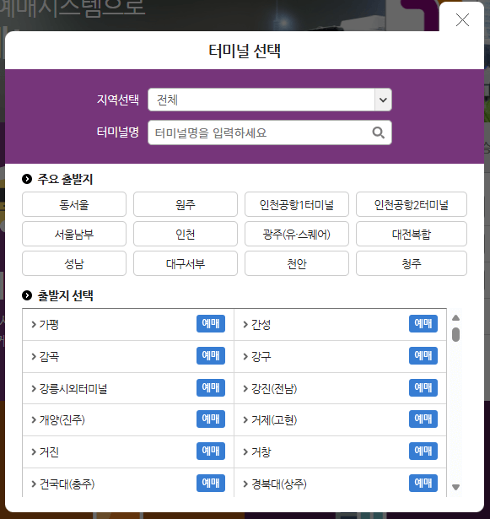Click 예매 button for 가평

point(211,323)
